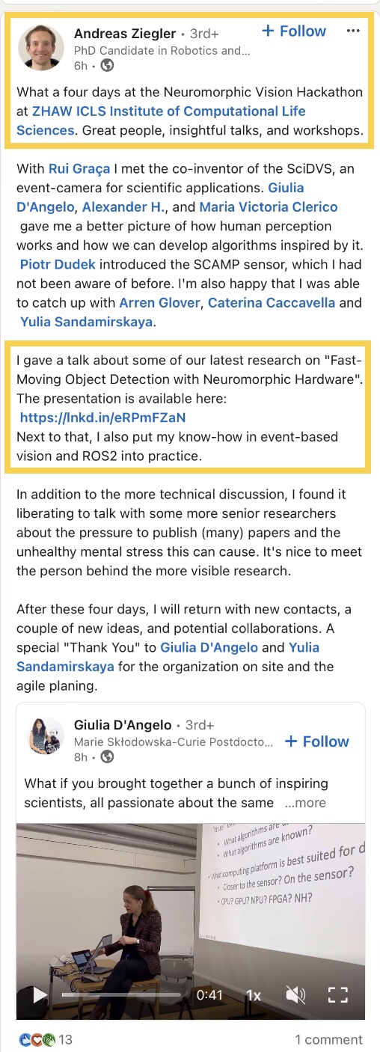Click the globe icon beside 8h in the shared post
This screenshot has width=380, height=1052.
107,756
